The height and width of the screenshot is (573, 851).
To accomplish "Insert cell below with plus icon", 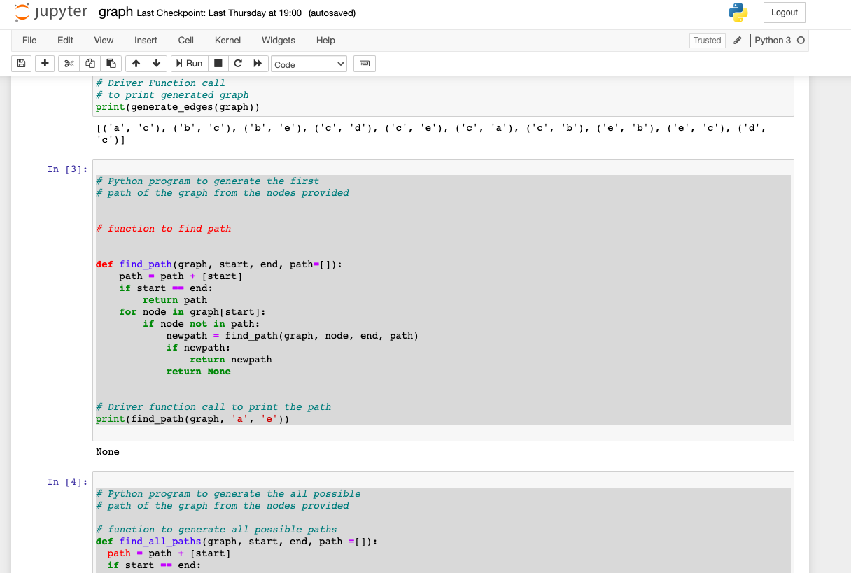I will (45, 64).
